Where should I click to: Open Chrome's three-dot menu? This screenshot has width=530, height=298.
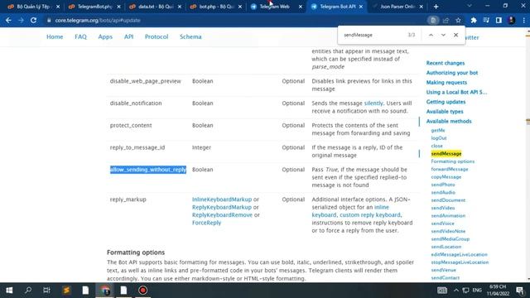pos(524,20)
